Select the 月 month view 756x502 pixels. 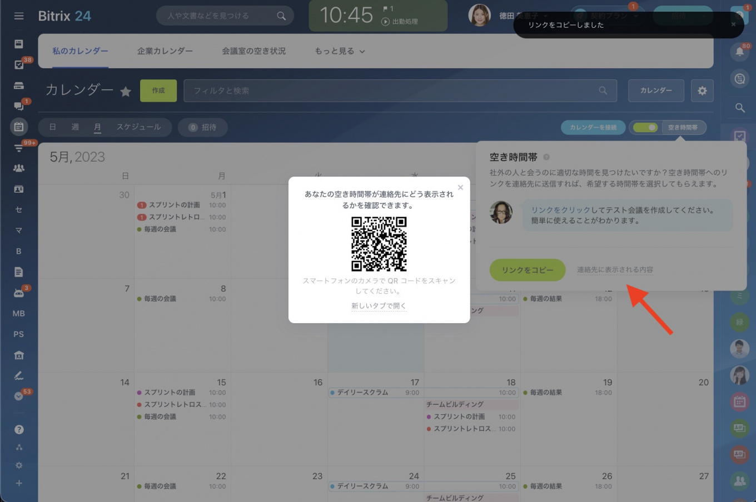(x=97, y=127)
